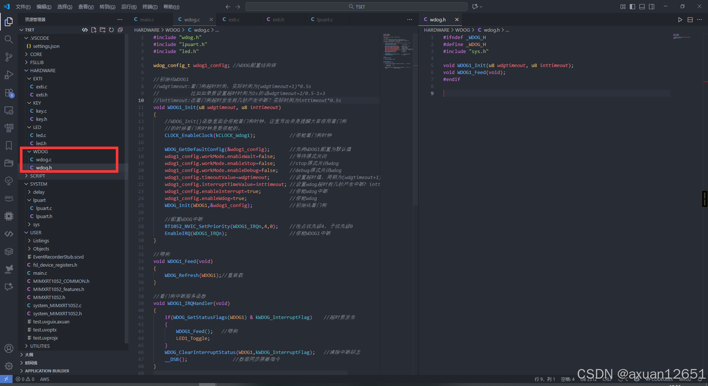Open test.uvprojx in explorer

[45, 338]
